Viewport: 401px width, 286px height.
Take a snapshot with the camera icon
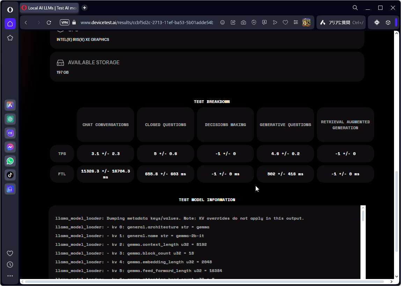point(243,22)
